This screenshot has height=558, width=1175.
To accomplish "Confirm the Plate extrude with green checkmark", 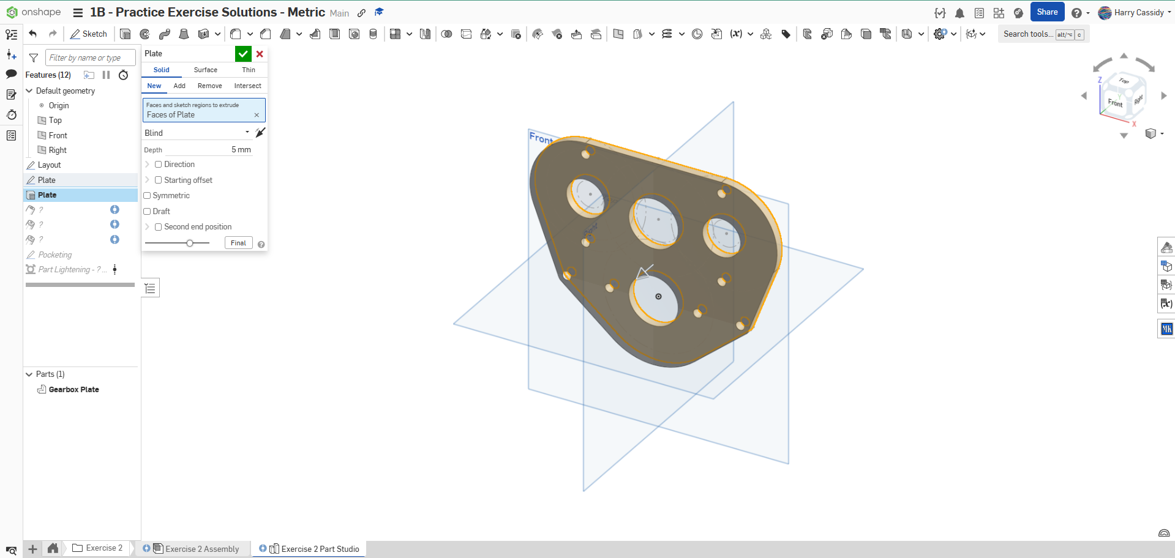I will click(243, 54).
